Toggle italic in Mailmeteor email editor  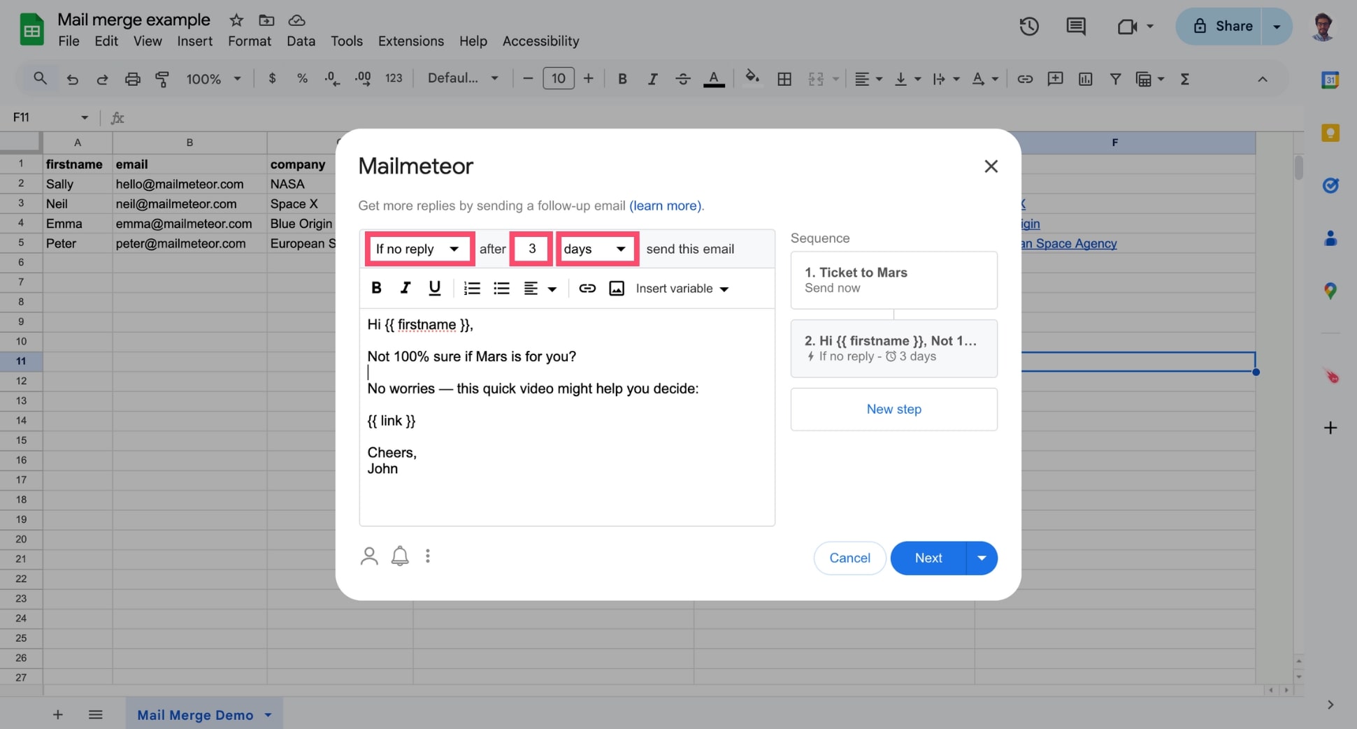coord(405,288)
